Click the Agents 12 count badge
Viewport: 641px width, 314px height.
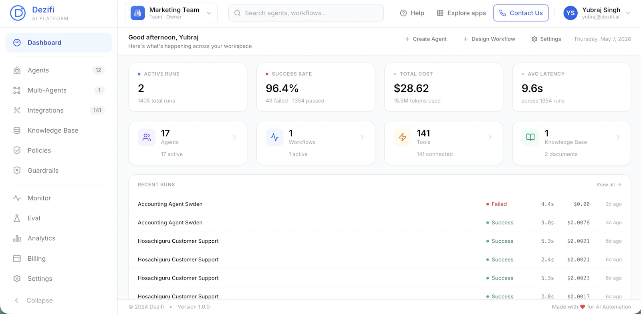pos(98,70)
